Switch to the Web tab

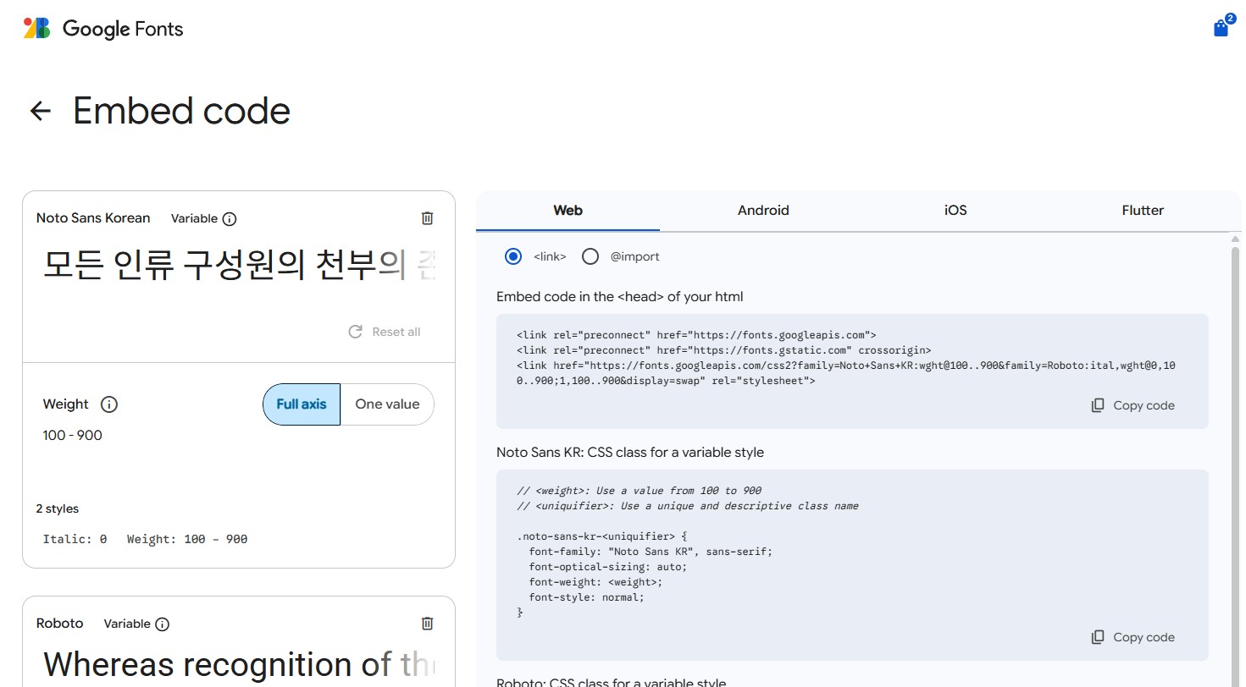click(x=568, y=211)
